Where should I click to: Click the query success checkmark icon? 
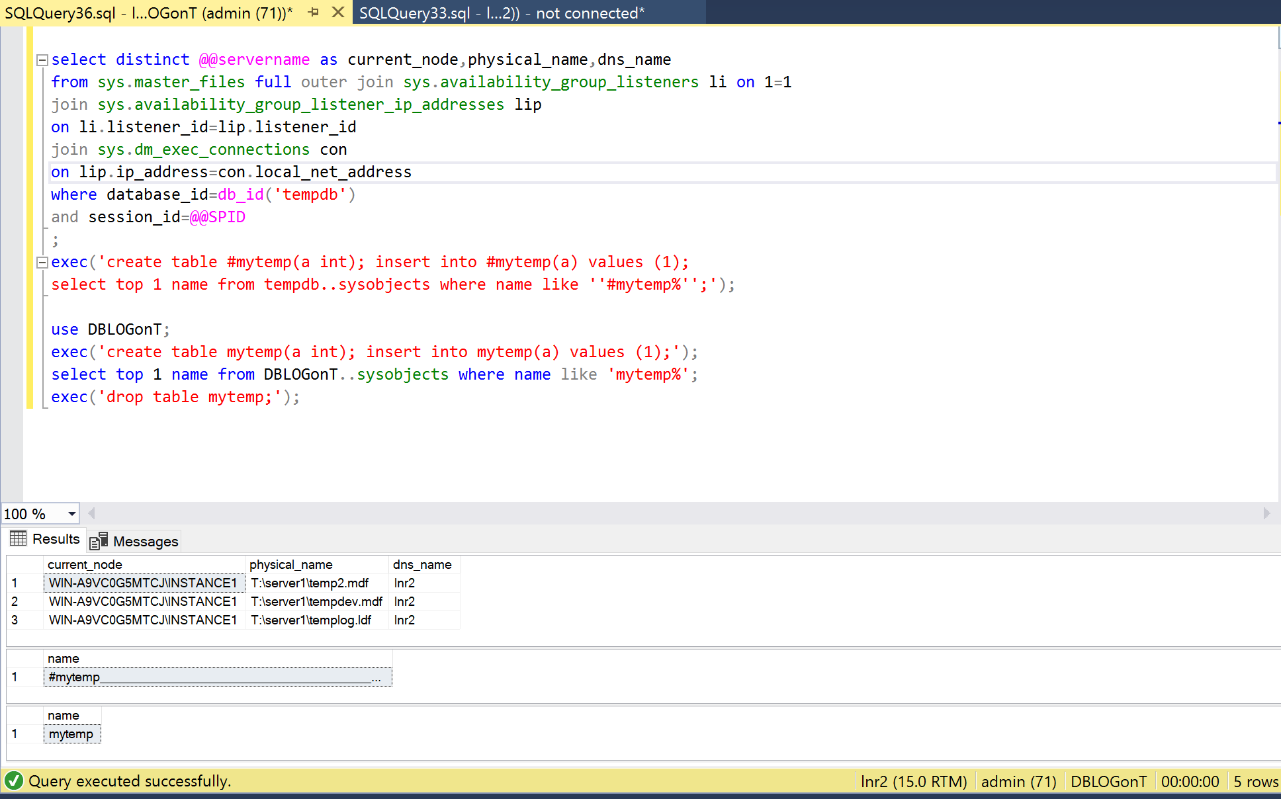tap(13, 781)
